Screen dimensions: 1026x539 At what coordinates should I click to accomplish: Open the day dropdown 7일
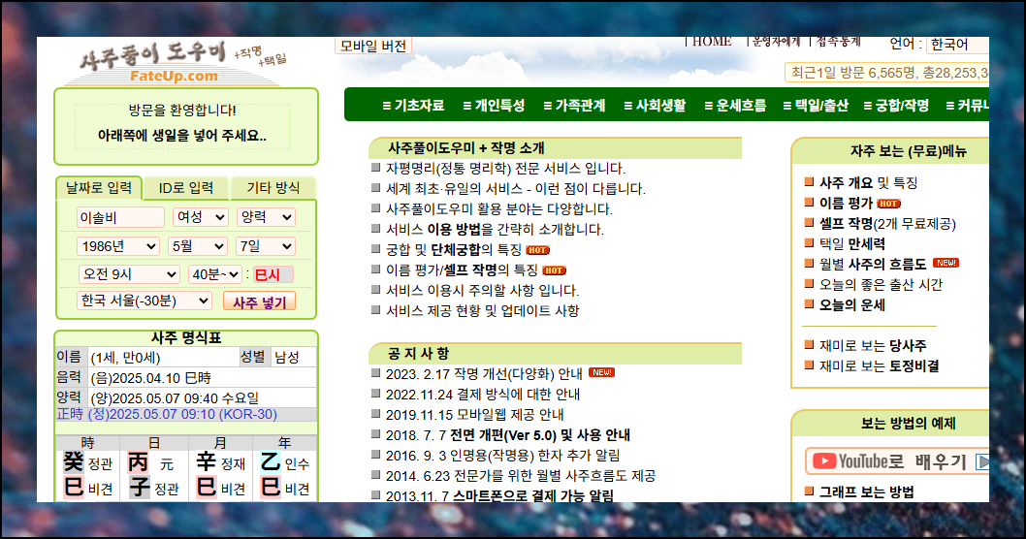click(265, 246)
